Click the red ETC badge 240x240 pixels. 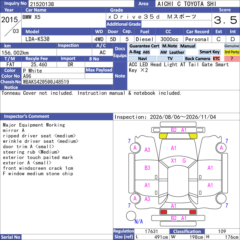tap(216, 58)
